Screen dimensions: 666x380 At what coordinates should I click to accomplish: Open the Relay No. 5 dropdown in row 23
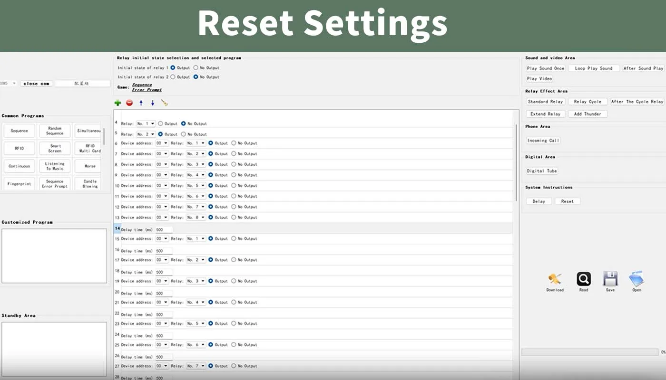pos(196,323)
